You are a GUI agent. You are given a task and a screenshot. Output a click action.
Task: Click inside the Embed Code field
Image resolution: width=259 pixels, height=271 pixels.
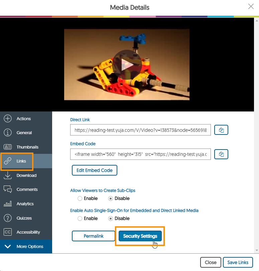click(140, 154)
